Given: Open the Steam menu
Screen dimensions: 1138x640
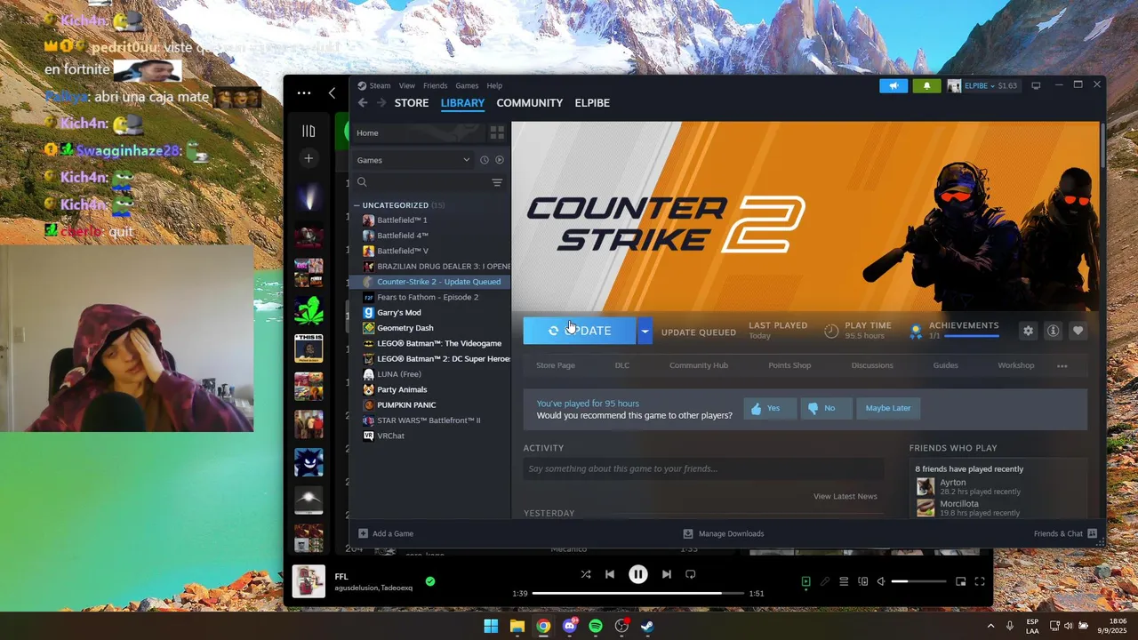Looking at the screenshot, I should tap(380, 86).
